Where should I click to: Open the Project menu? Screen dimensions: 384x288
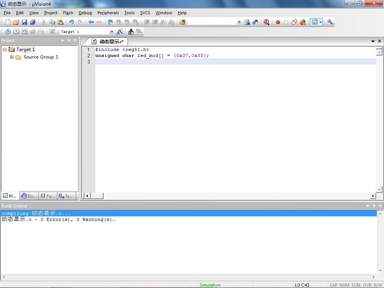point(51,13)
